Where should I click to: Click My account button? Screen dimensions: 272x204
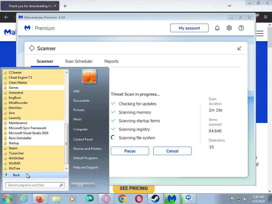click(189, 28)
